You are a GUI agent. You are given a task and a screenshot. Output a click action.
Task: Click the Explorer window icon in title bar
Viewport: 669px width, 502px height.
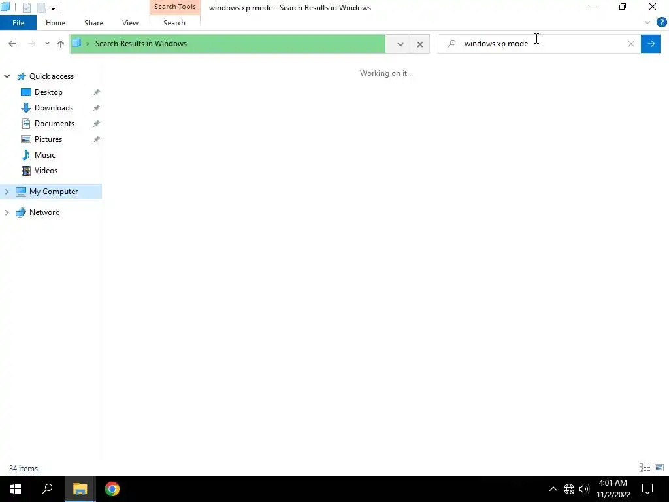coord(5,7)
